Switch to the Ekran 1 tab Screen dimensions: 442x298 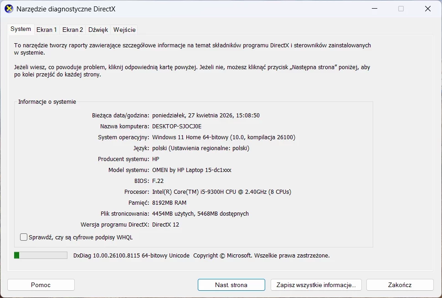pyautogui.click(x=46, y=30)
